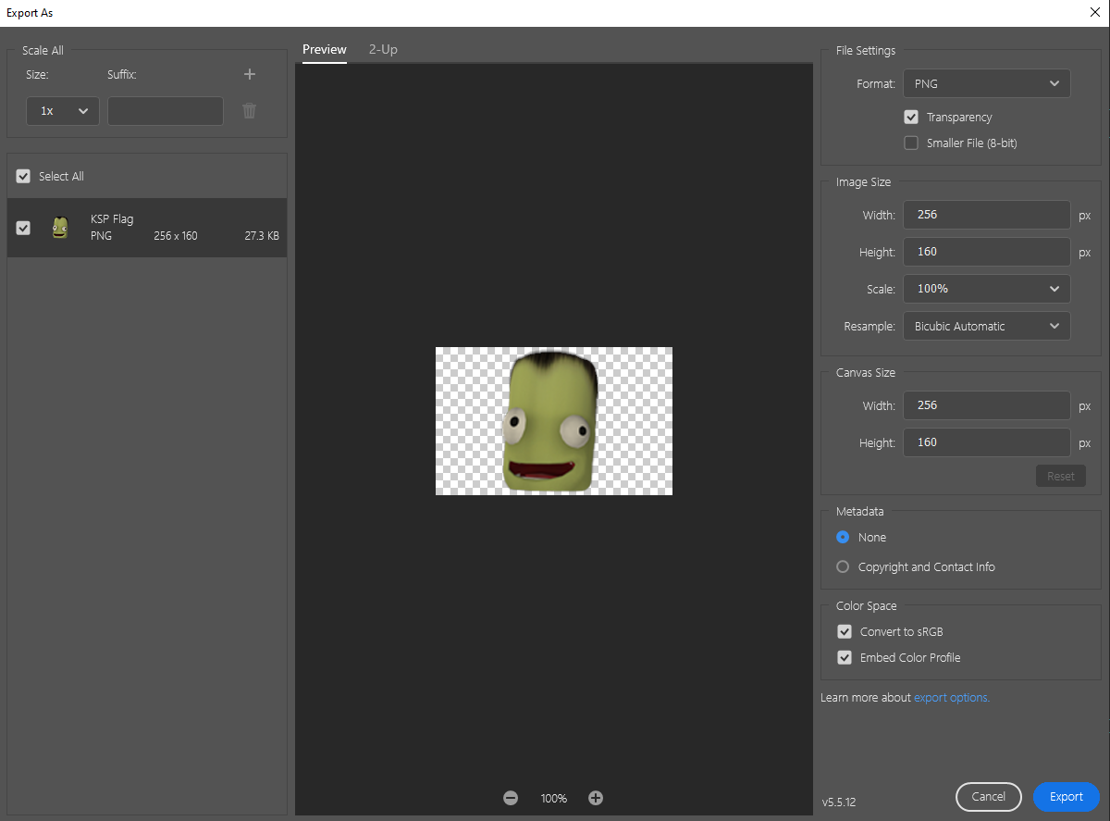Click the KSP Flag asset thumbnail
Viewport: 1110px width, 821px height.
(x=60, y=228)
